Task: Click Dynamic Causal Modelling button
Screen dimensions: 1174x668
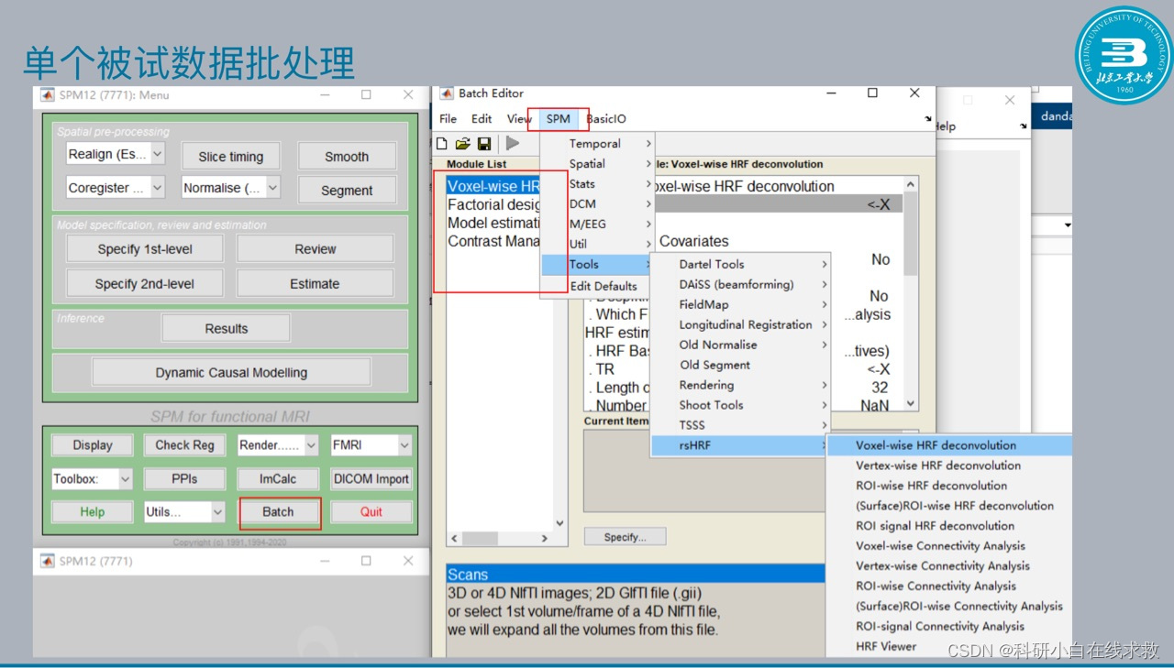Action: 231,373
